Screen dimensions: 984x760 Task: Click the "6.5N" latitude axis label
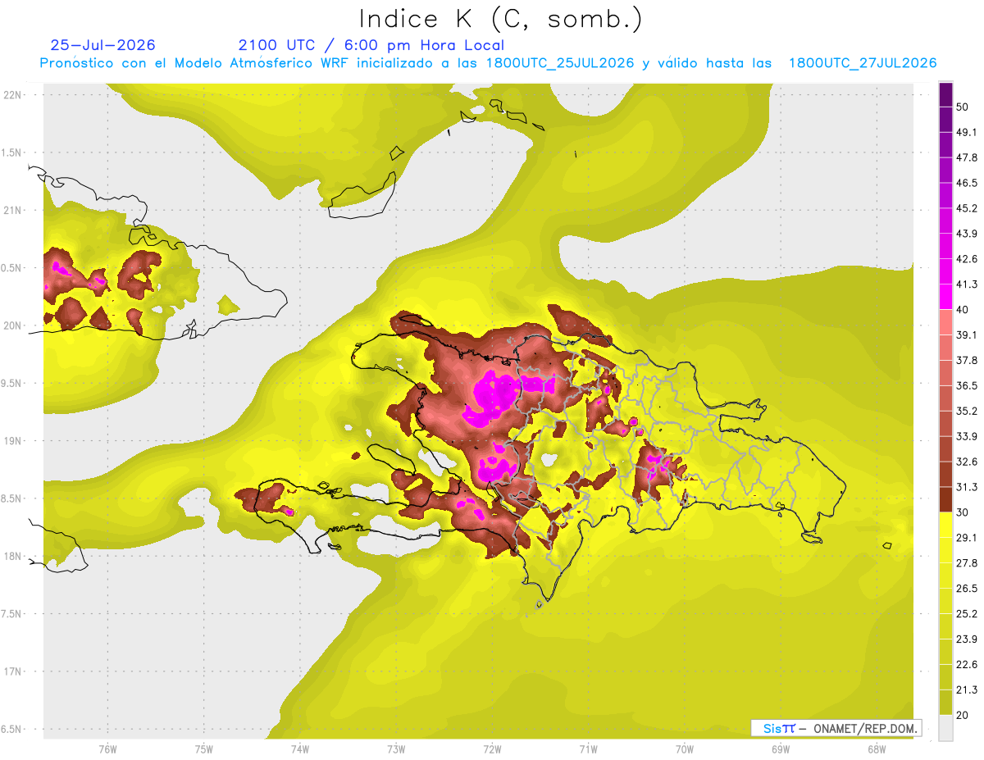11,730
